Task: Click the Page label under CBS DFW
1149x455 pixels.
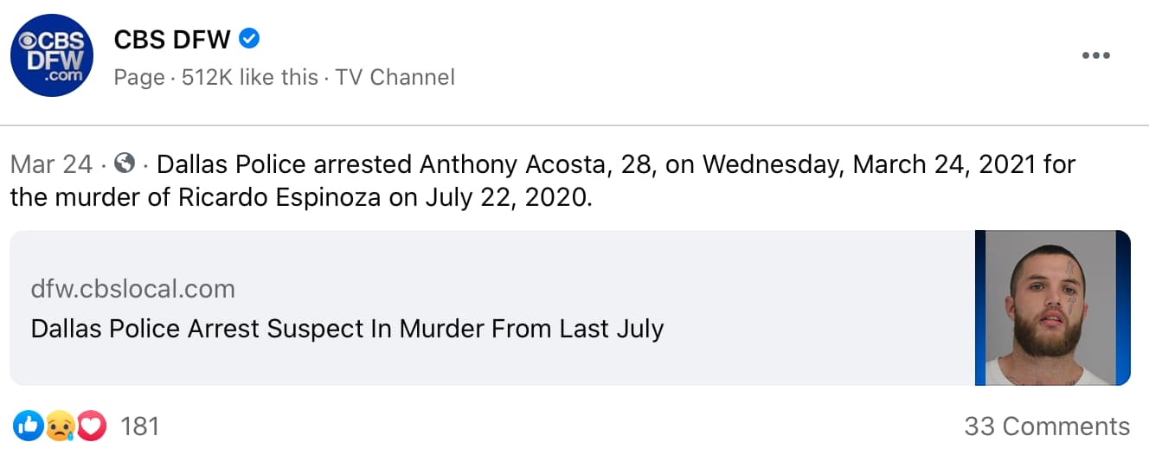Action: 138,77
